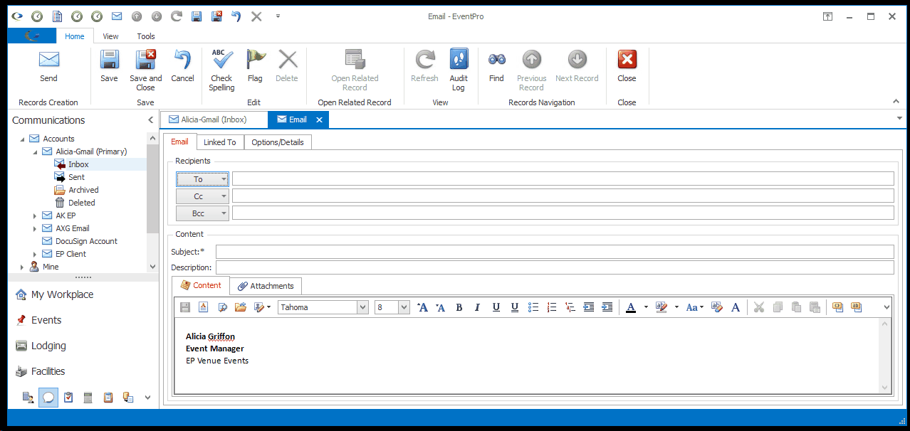
Task: Collapse the Alicia-Gmail (Primary) node
Action: (35, 151)
